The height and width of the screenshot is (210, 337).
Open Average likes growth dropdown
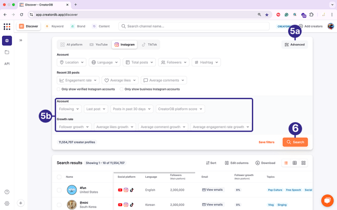click(115, 127)
